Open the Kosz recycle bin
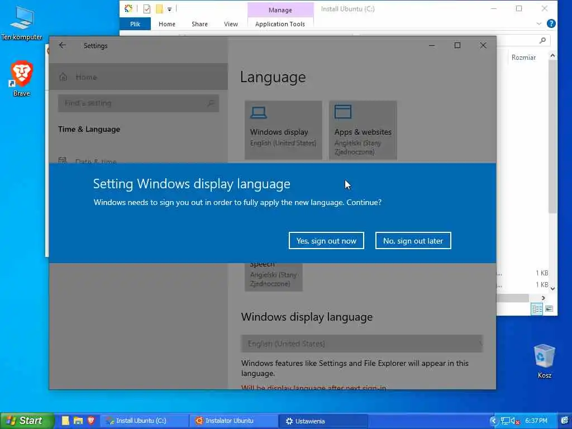Screen dimensions: 572x429 (x=544, y=361)
